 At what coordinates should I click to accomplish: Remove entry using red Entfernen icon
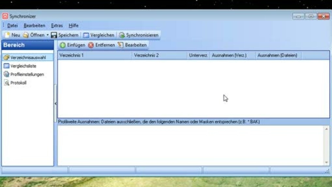click(91, 45)
